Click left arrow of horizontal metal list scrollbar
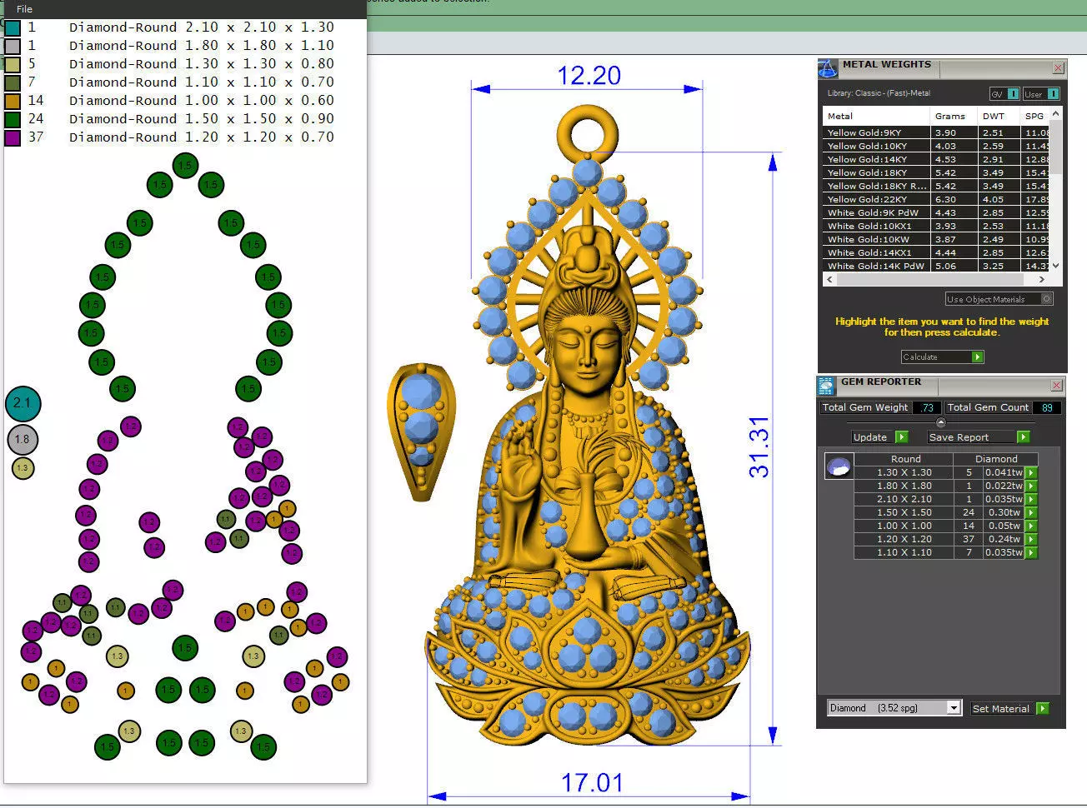The height and width of the screenshot is (808, 1087). pyautogui.click(x=829, y=280)
